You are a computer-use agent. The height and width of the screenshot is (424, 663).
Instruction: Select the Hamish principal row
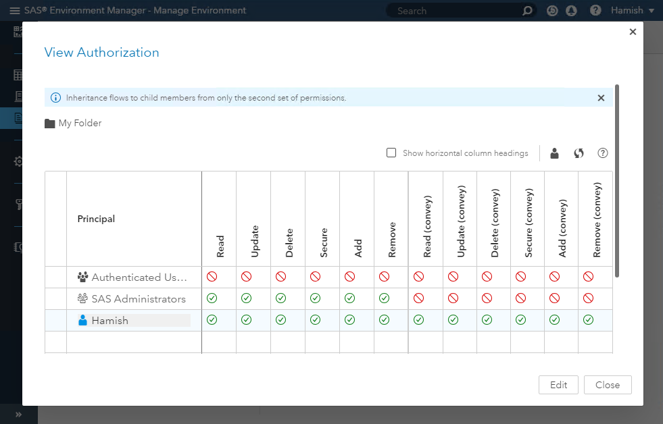click(x=109, y=321)
